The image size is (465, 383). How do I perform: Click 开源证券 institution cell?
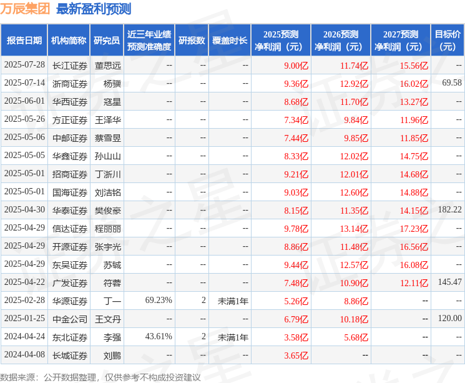(x=70, y=247)
